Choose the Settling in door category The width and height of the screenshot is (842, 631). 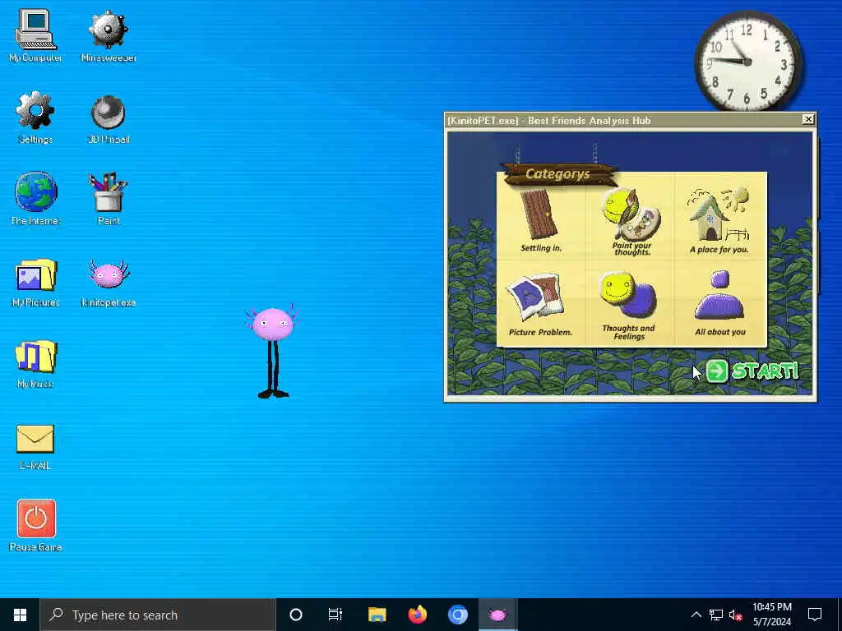(541, 220)
